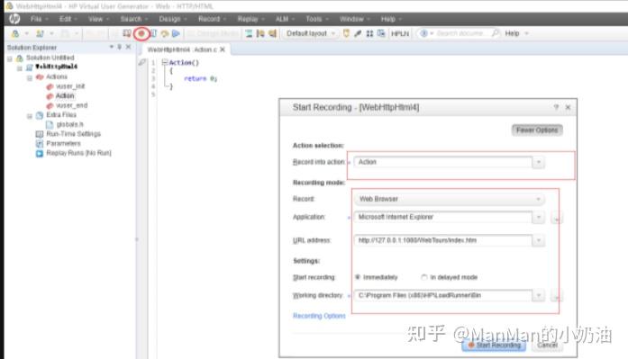This screenshot has width=628, height=359.
Task: Click the first teal icon after Design Studio
Action: [249, 33]
